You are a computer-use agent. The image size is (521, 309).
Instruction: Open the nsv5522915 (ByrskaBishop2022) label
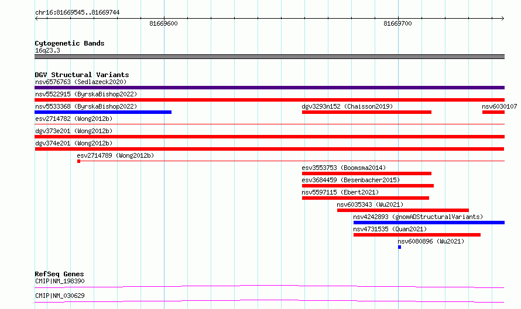pyautogui.click(x=86, y=94)
